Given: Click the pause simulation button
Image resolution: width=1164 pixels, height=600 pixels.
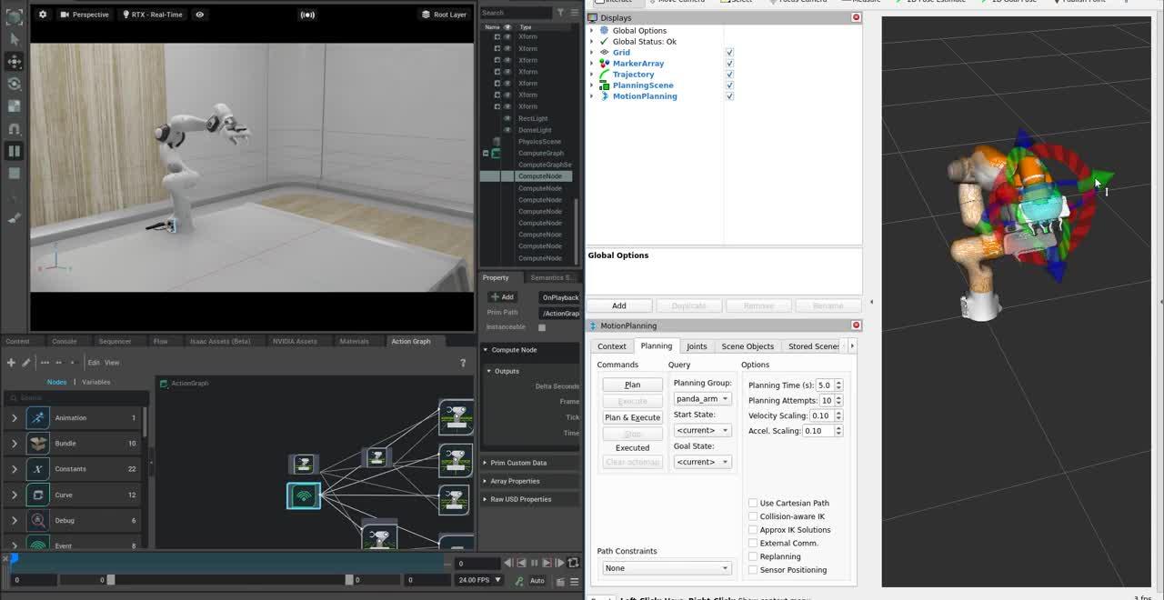Looking at the screenshot, I should tap(14, 151).
